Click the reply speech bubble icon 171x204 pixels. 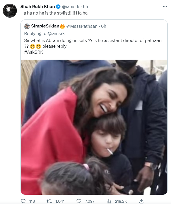[23, 201]
